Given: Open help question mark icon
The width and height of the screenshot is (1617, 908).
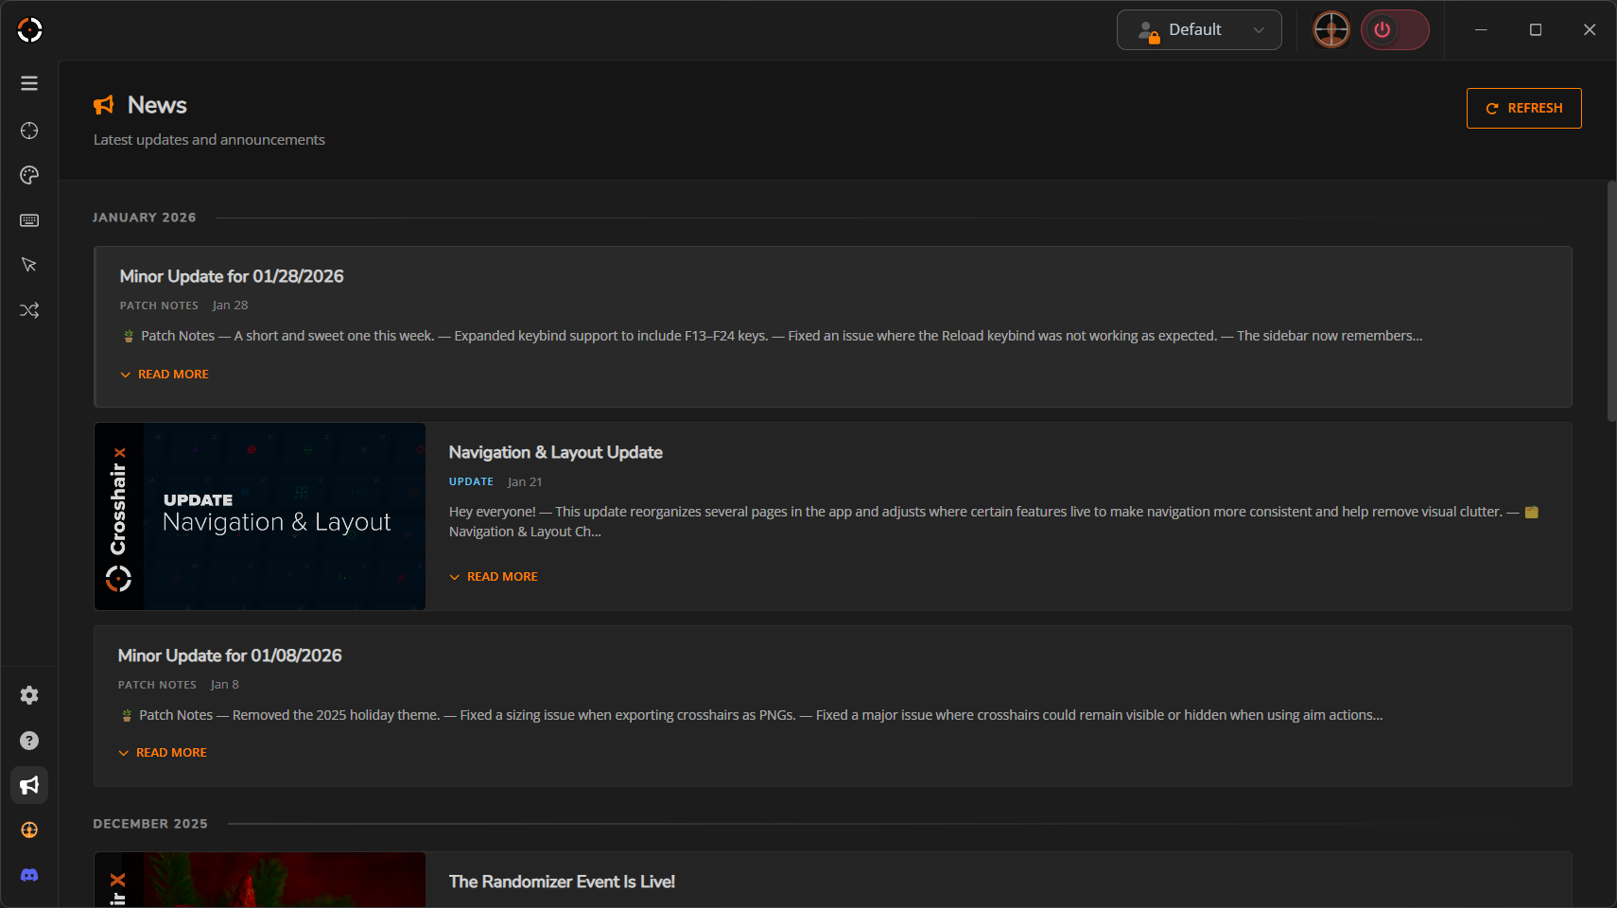Looking at the screenshot, I should 29,741.
